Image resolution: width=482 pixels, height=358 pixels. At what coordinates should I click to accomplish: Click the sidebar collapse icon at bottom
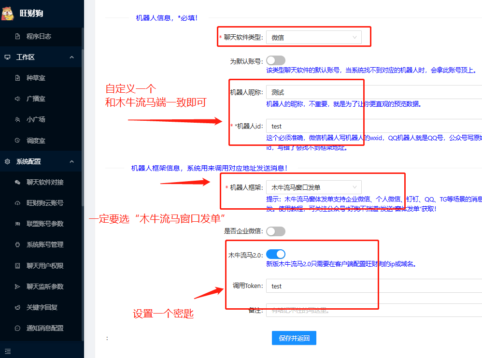[8, 351]
